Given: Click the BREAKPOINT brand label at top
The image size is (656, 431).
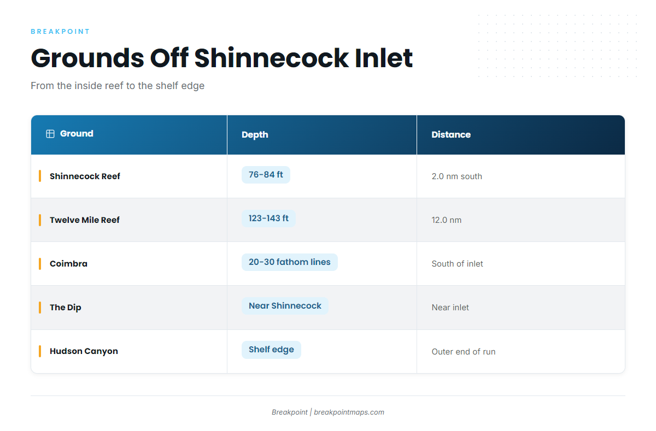Looking at the screenshot, I should (60, 32).
